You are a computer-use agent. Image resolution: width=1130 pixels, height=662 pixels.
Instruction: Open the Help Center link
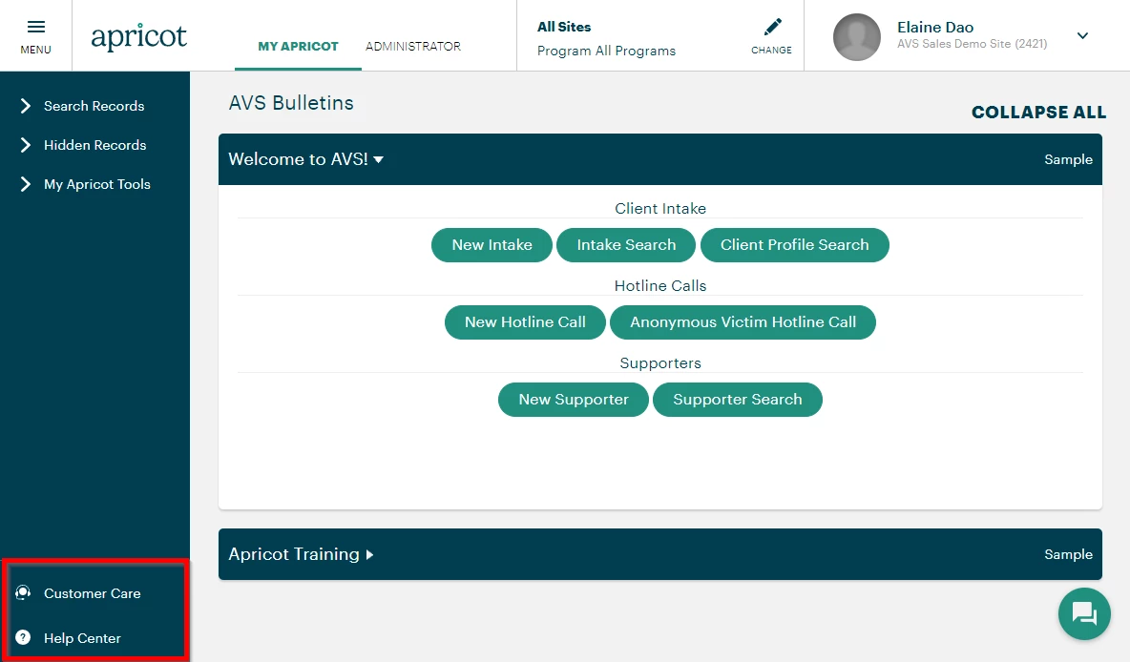click(x=82, y=638)
